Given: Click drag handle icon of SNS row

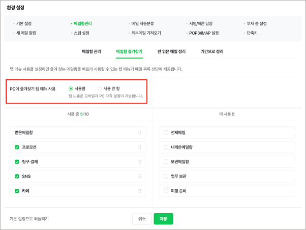Looking at the screenshot, I should coord(140,177).
